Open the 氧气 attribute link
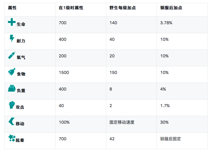This screenshot has height=152, width=212. click(x=21, y=58)
